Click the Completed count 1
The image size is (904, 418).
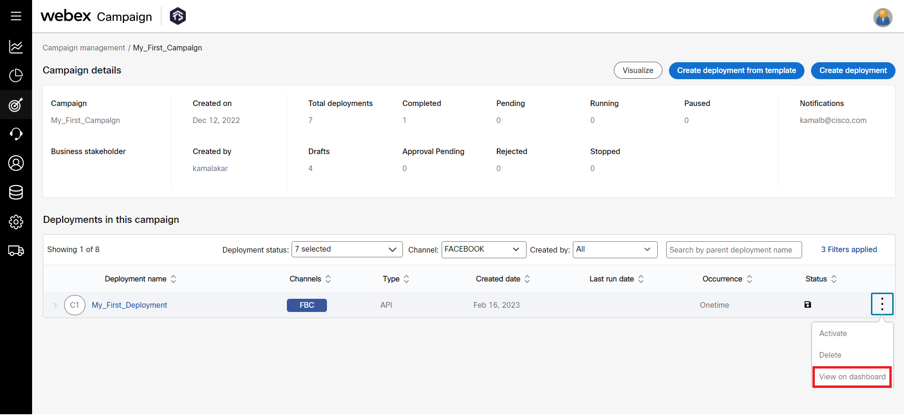[x=404, y=120]
